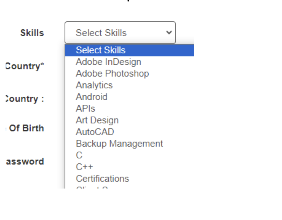The image size is (282, 220).
Task: Select the APIs option
Action: [x=85, y=109]
